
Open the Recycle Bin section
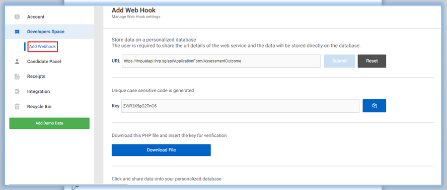click(39, 106)
